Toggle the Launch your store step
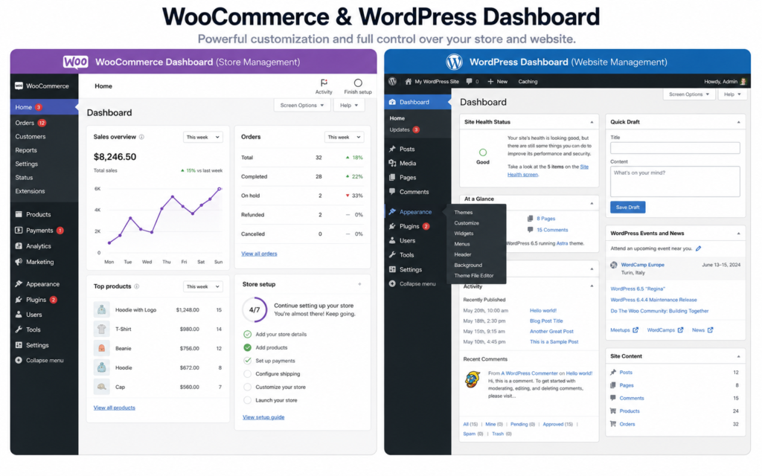This screenshot has width=762, height=476. [247, 400]
